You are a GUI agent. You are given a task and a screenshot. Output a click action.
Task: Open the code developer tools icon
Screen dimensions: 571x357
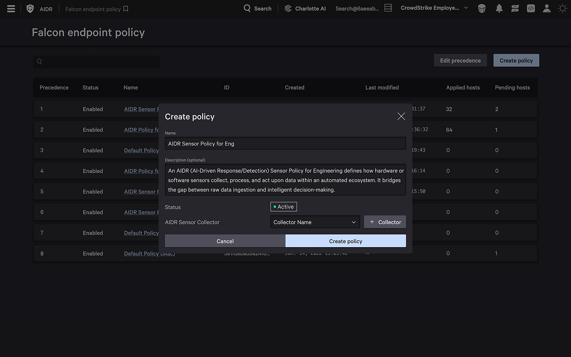click(531, 9)
